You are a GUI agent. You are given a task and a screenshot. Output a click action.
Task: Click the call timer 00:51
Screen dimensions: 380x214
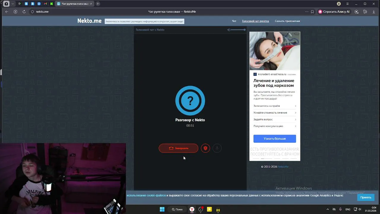[190, 125]
